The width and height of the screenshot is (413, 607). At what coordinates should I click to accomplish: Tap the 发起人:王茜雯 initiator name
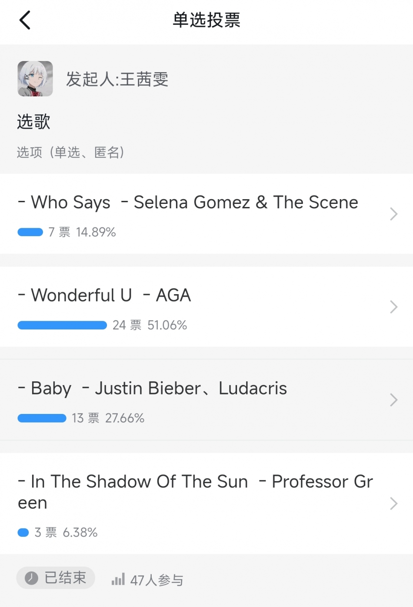tap(117, 79)
